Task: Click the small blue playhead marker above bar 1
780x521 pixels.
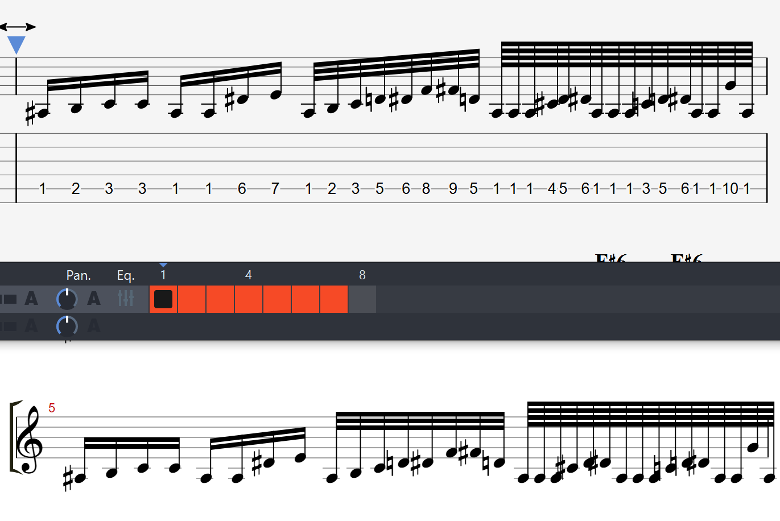Action: click(x=163, y=264)
